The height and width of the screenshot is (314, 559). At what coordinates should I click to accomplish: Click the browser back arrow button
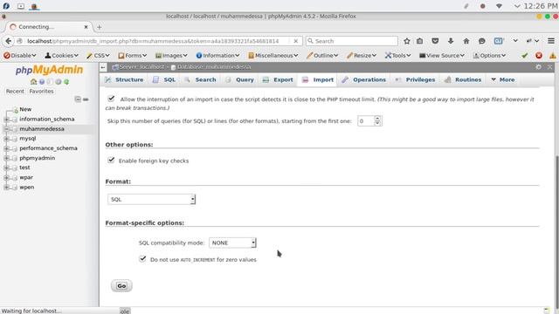pos(9,41)
